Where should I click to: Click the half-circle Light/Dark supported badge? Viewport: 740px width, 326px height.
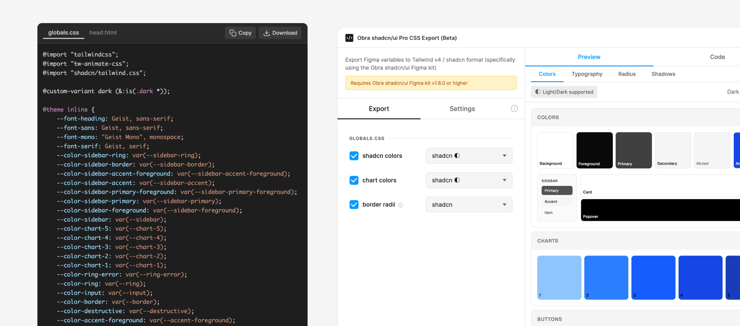(564, 92)
